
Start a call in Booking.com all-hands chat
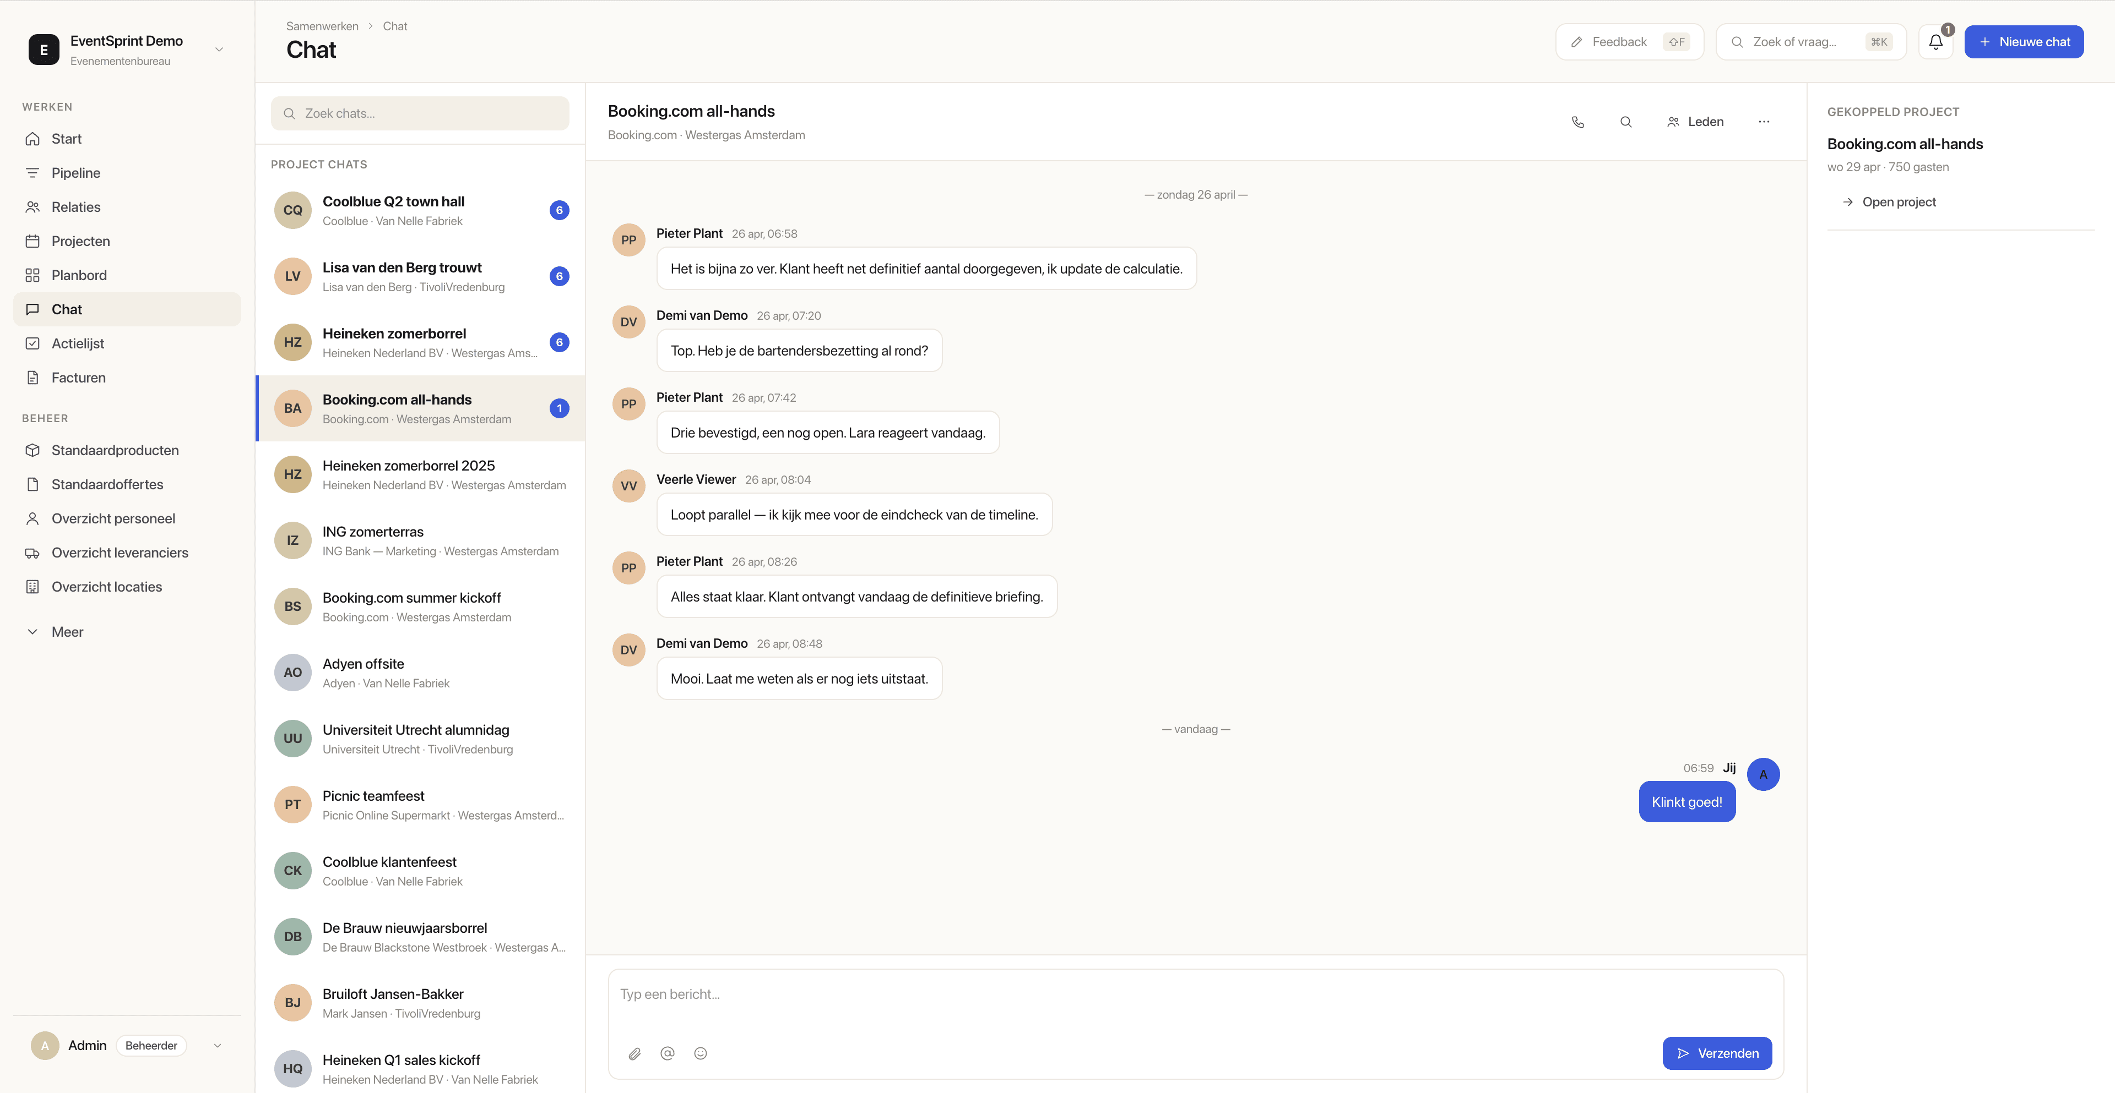[1577, 122]
